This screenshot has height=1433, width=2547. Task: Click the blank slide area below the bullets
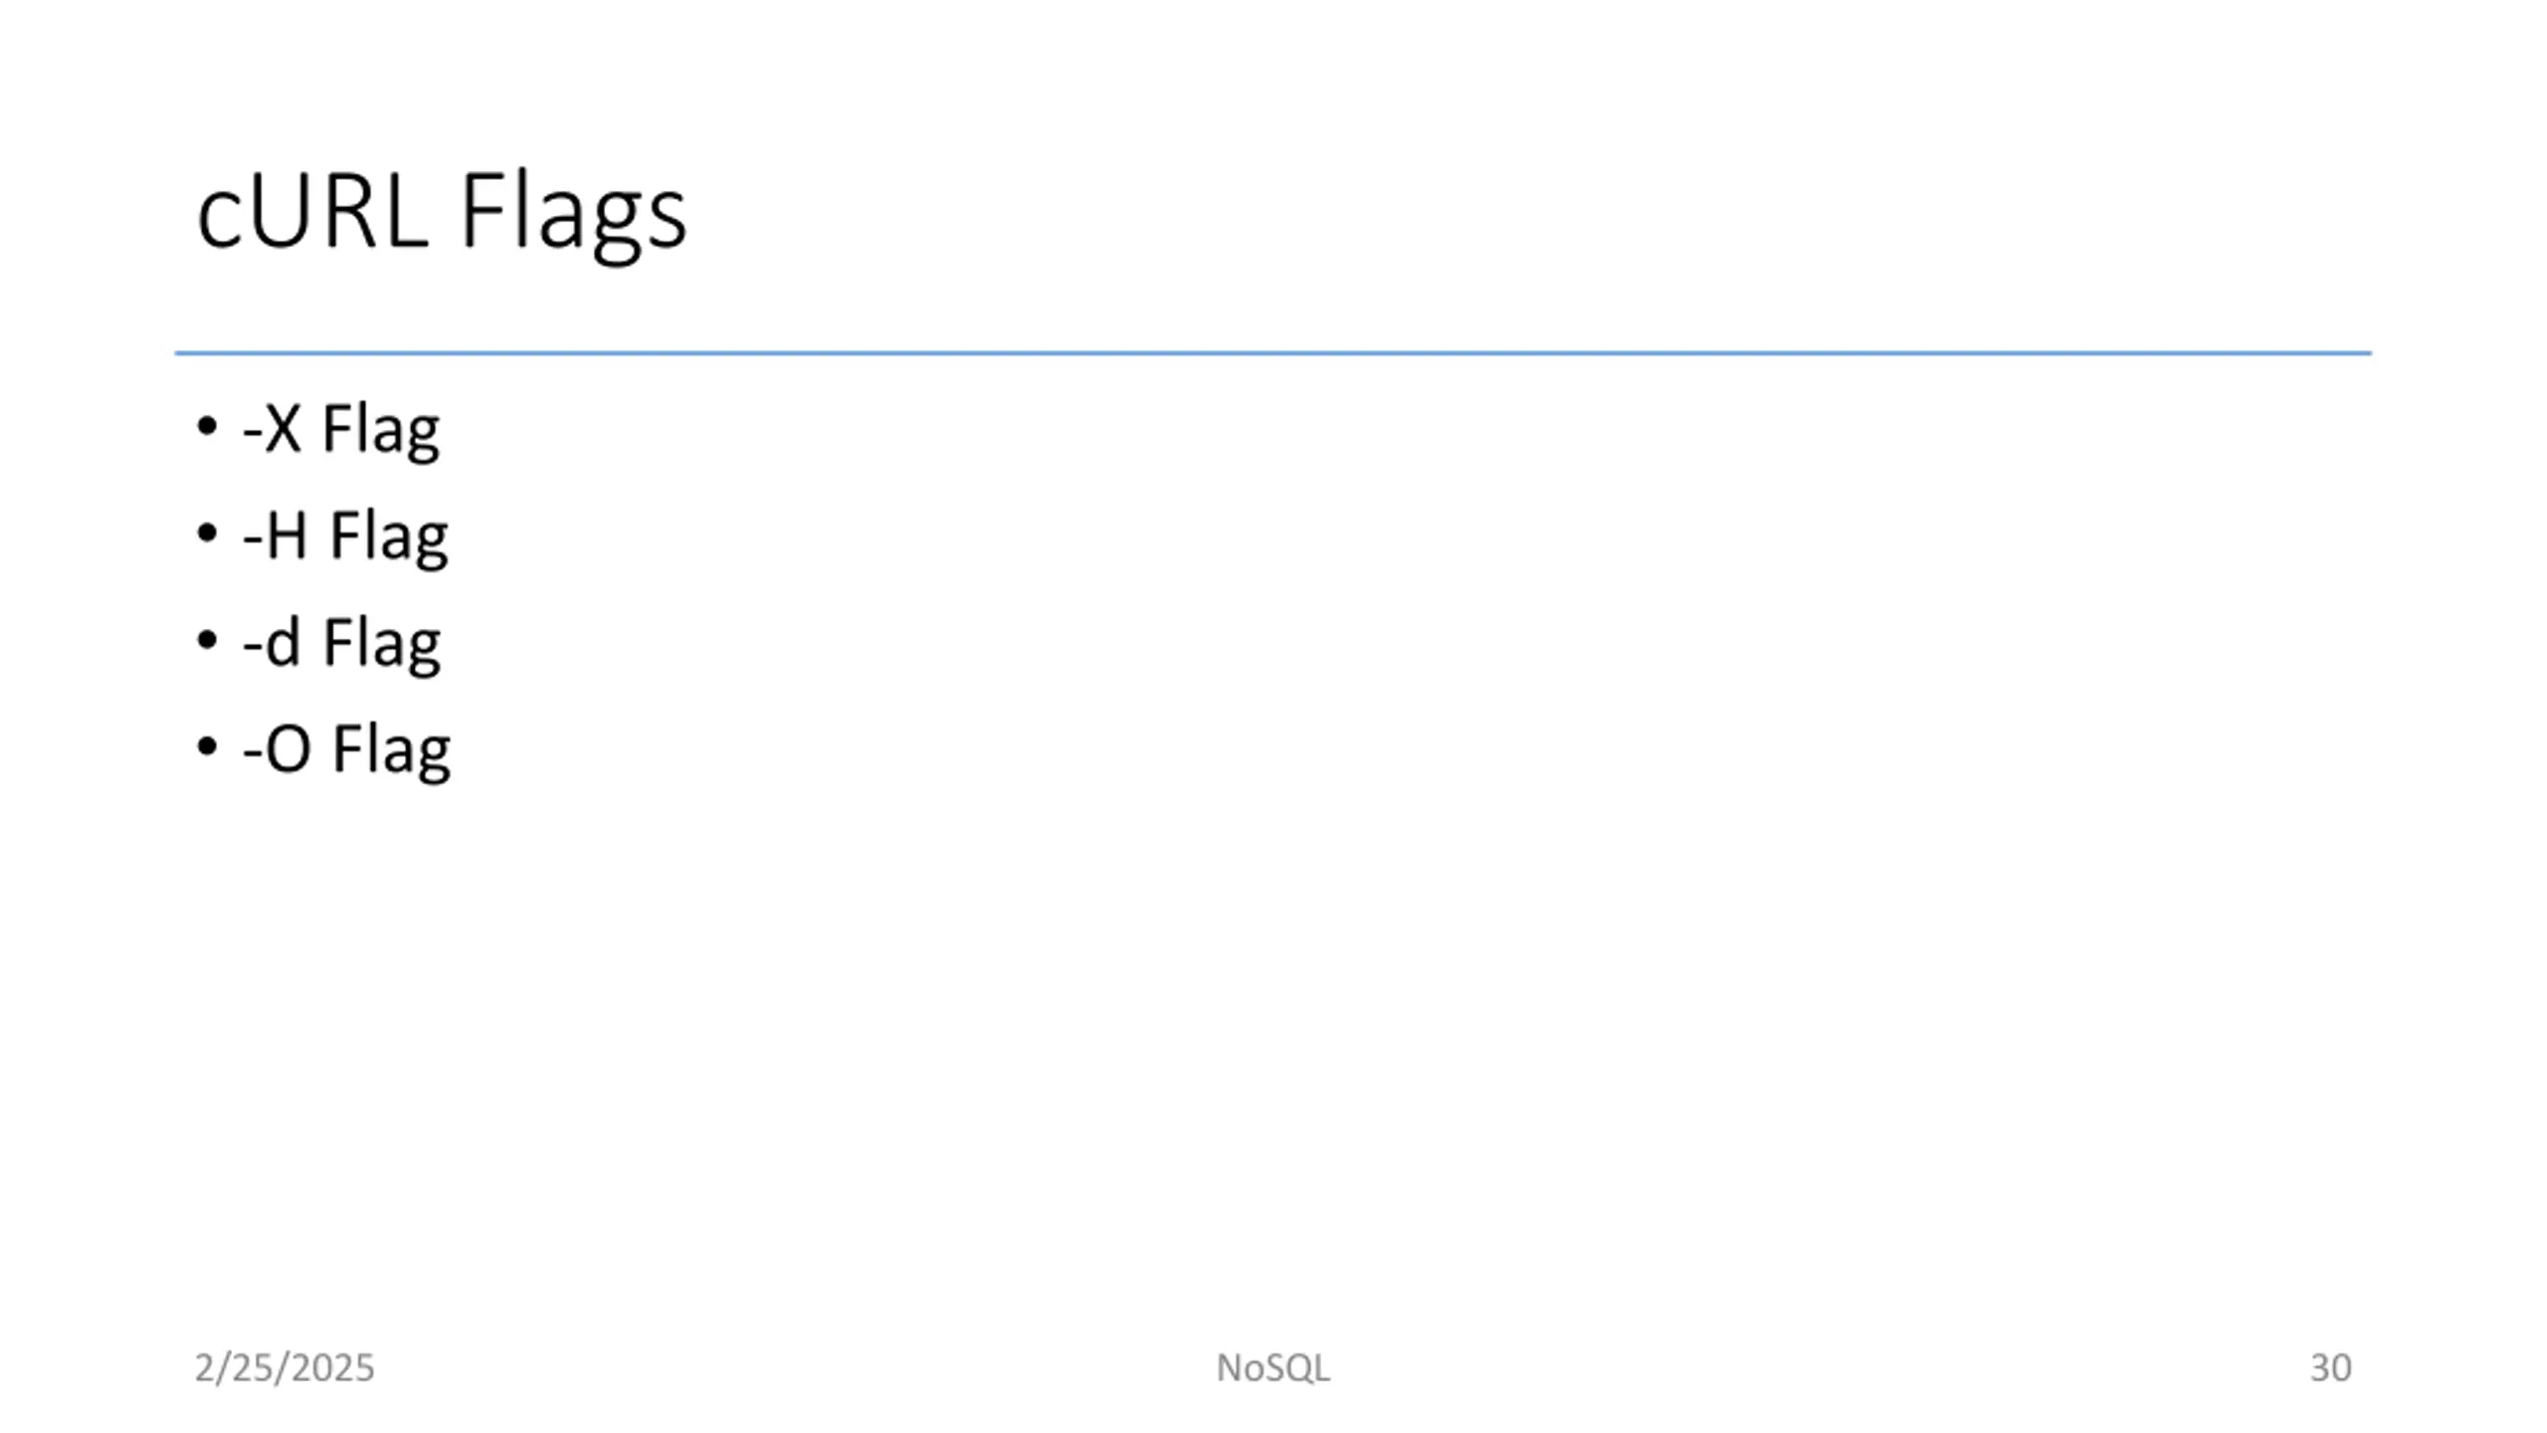(x=1273, y=1045)
